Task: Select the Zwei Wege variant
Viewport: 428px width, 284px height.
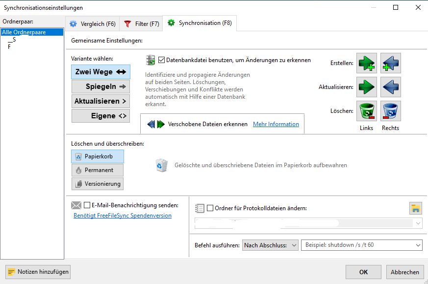Action: [x=101, y=72]
